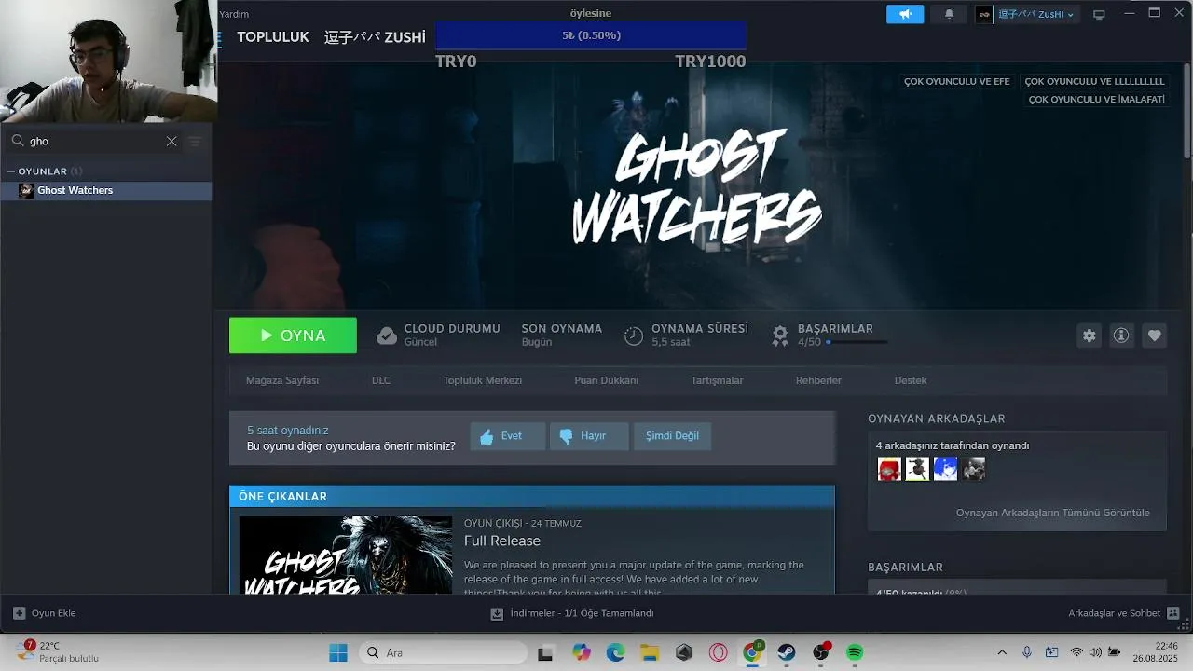
Task: Open Opera GX from taskbar
Action: coord(719,652)
